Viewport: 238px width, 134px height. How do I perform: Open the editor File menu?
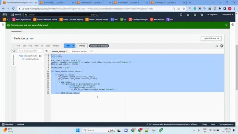(x=19, y=46)
